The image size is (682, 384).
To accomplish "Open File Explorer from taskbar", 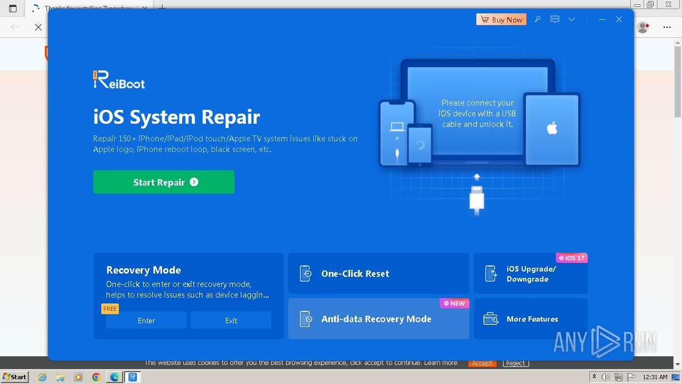I will [60, 377].
